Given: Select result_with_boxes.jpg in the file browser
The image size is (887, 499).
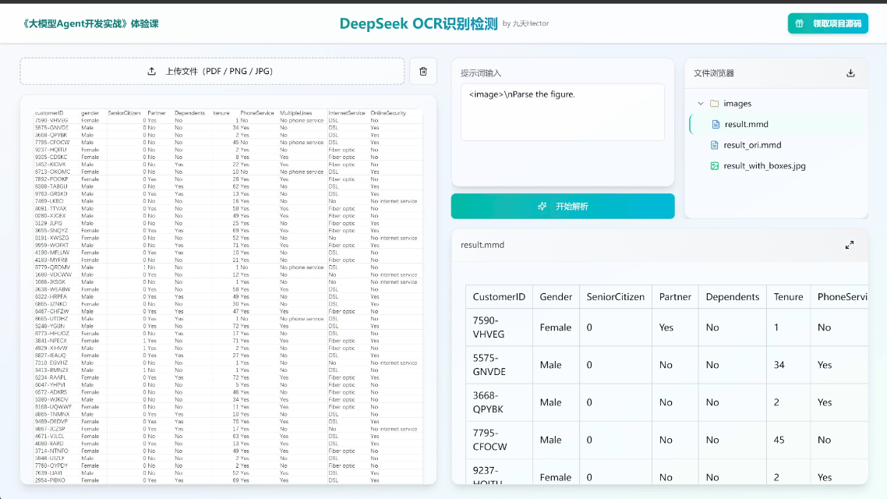Looking at the screenshot, I should (x=765, y=165).
